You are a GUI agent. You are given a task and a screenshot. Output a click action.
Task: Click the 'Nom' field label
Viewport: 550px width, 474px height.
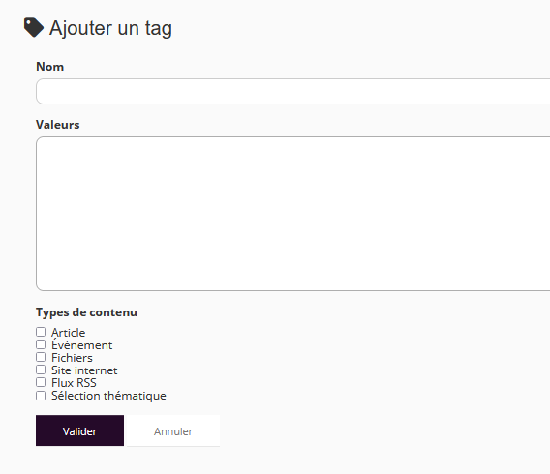(49, 67)
